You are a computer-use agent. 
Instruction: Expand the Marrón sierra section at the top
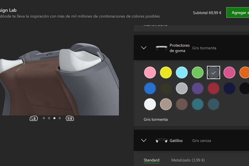[156, 25]
